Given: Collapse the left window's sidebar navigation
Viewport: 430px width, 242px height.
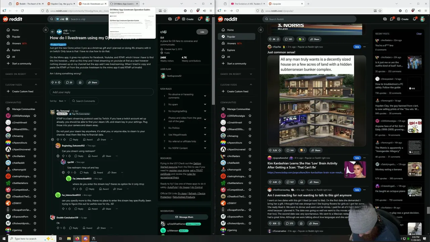Looking at the screenshot, I should [x=46, y=30].
